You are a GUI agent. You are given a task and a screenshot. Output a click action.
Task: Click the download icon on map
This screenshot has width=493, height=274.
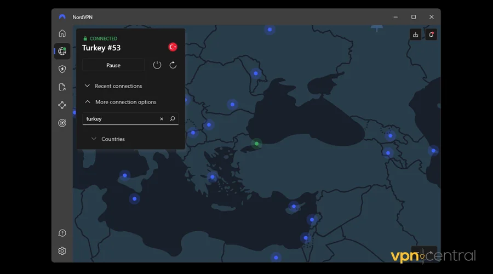(x=416, y=35)
